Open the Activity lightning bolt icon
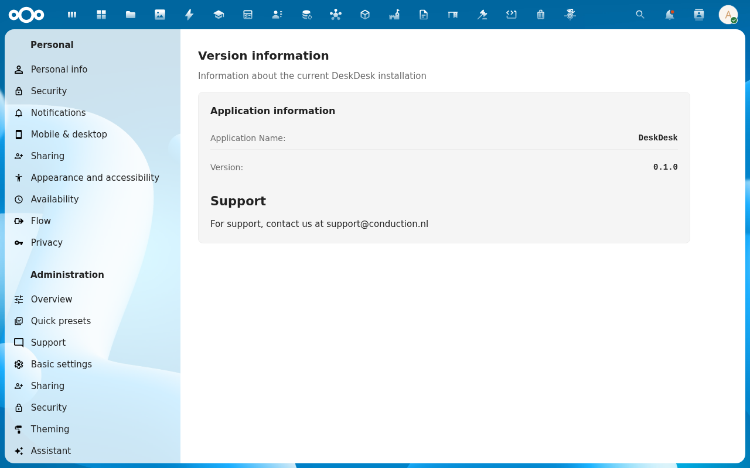Image resolution: width=750 pixels, height=468 pixels. pos(189,15)
